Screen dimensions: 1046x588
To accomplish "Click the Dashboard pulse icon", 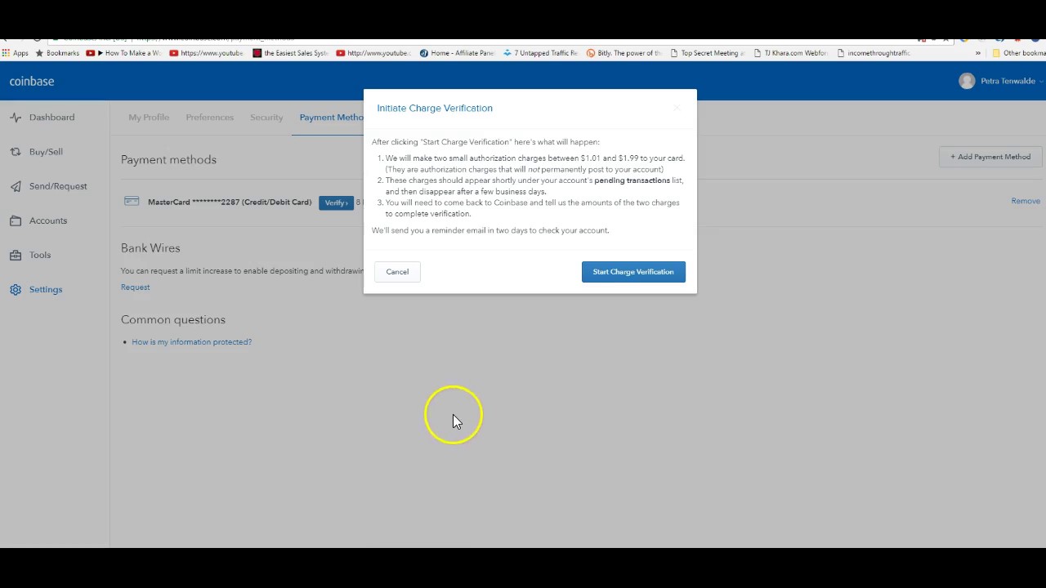I will pos(16,118).
